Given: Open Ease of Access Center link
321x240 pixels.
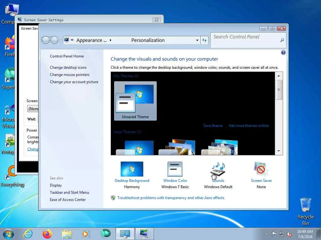Looking at the screenshot, I should click(x=68, y=200).
